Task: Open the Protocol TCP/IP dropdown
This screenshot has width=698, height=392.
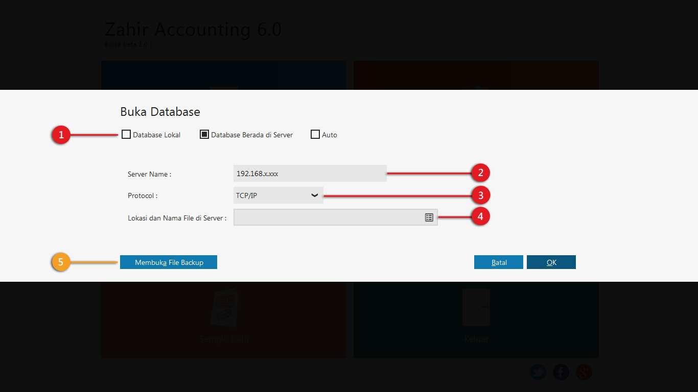Action: tap(278, 195)
